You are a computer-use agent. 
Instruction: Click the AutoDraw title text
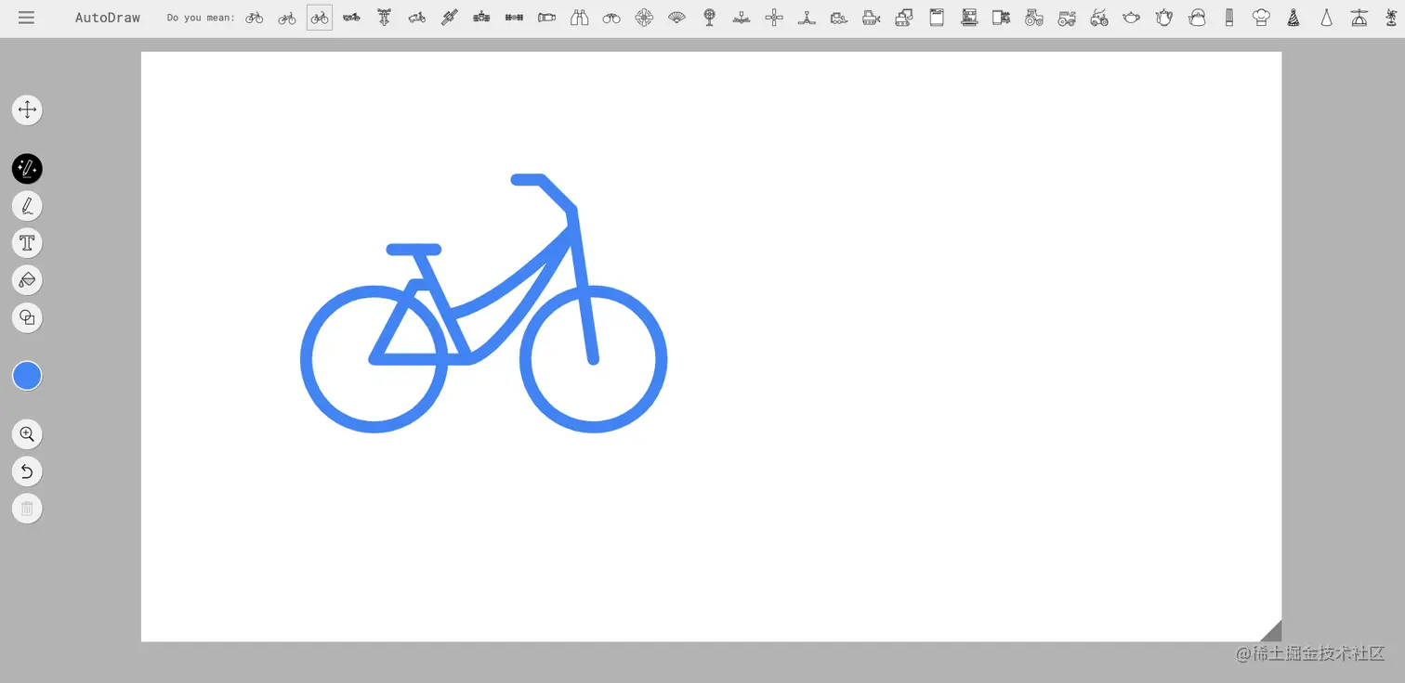tap(107, 17)
